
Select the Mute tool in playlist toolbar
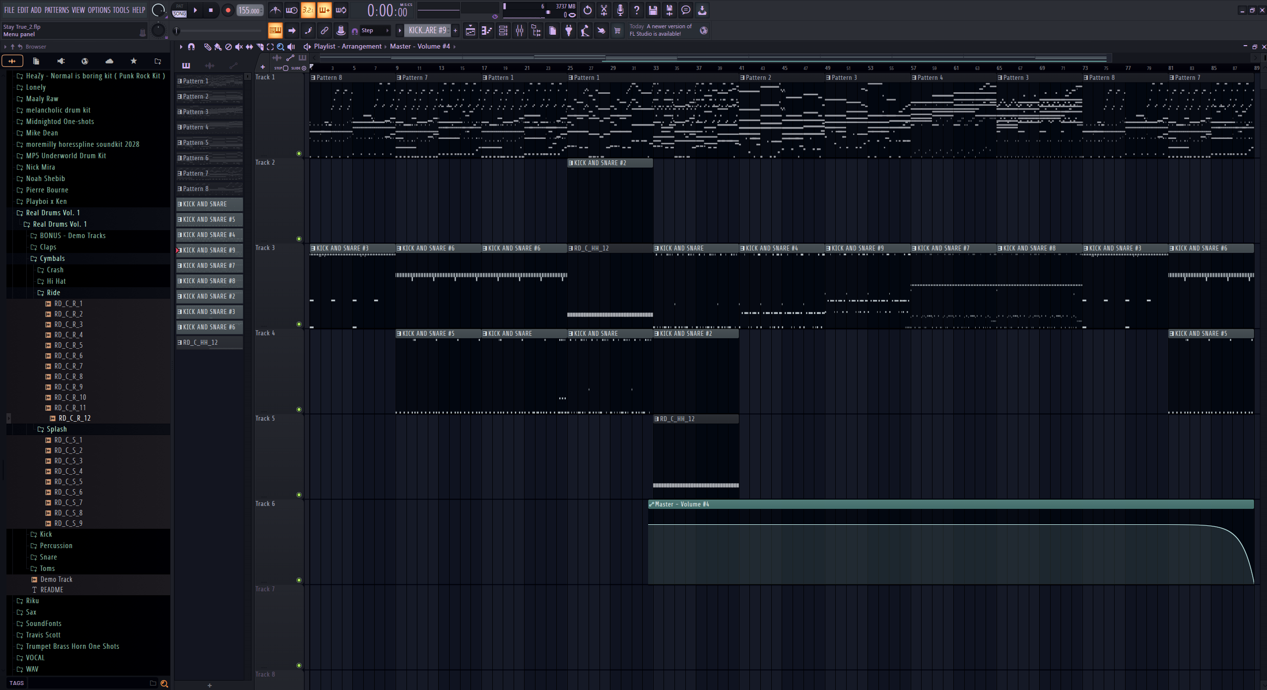coord(239,47)
